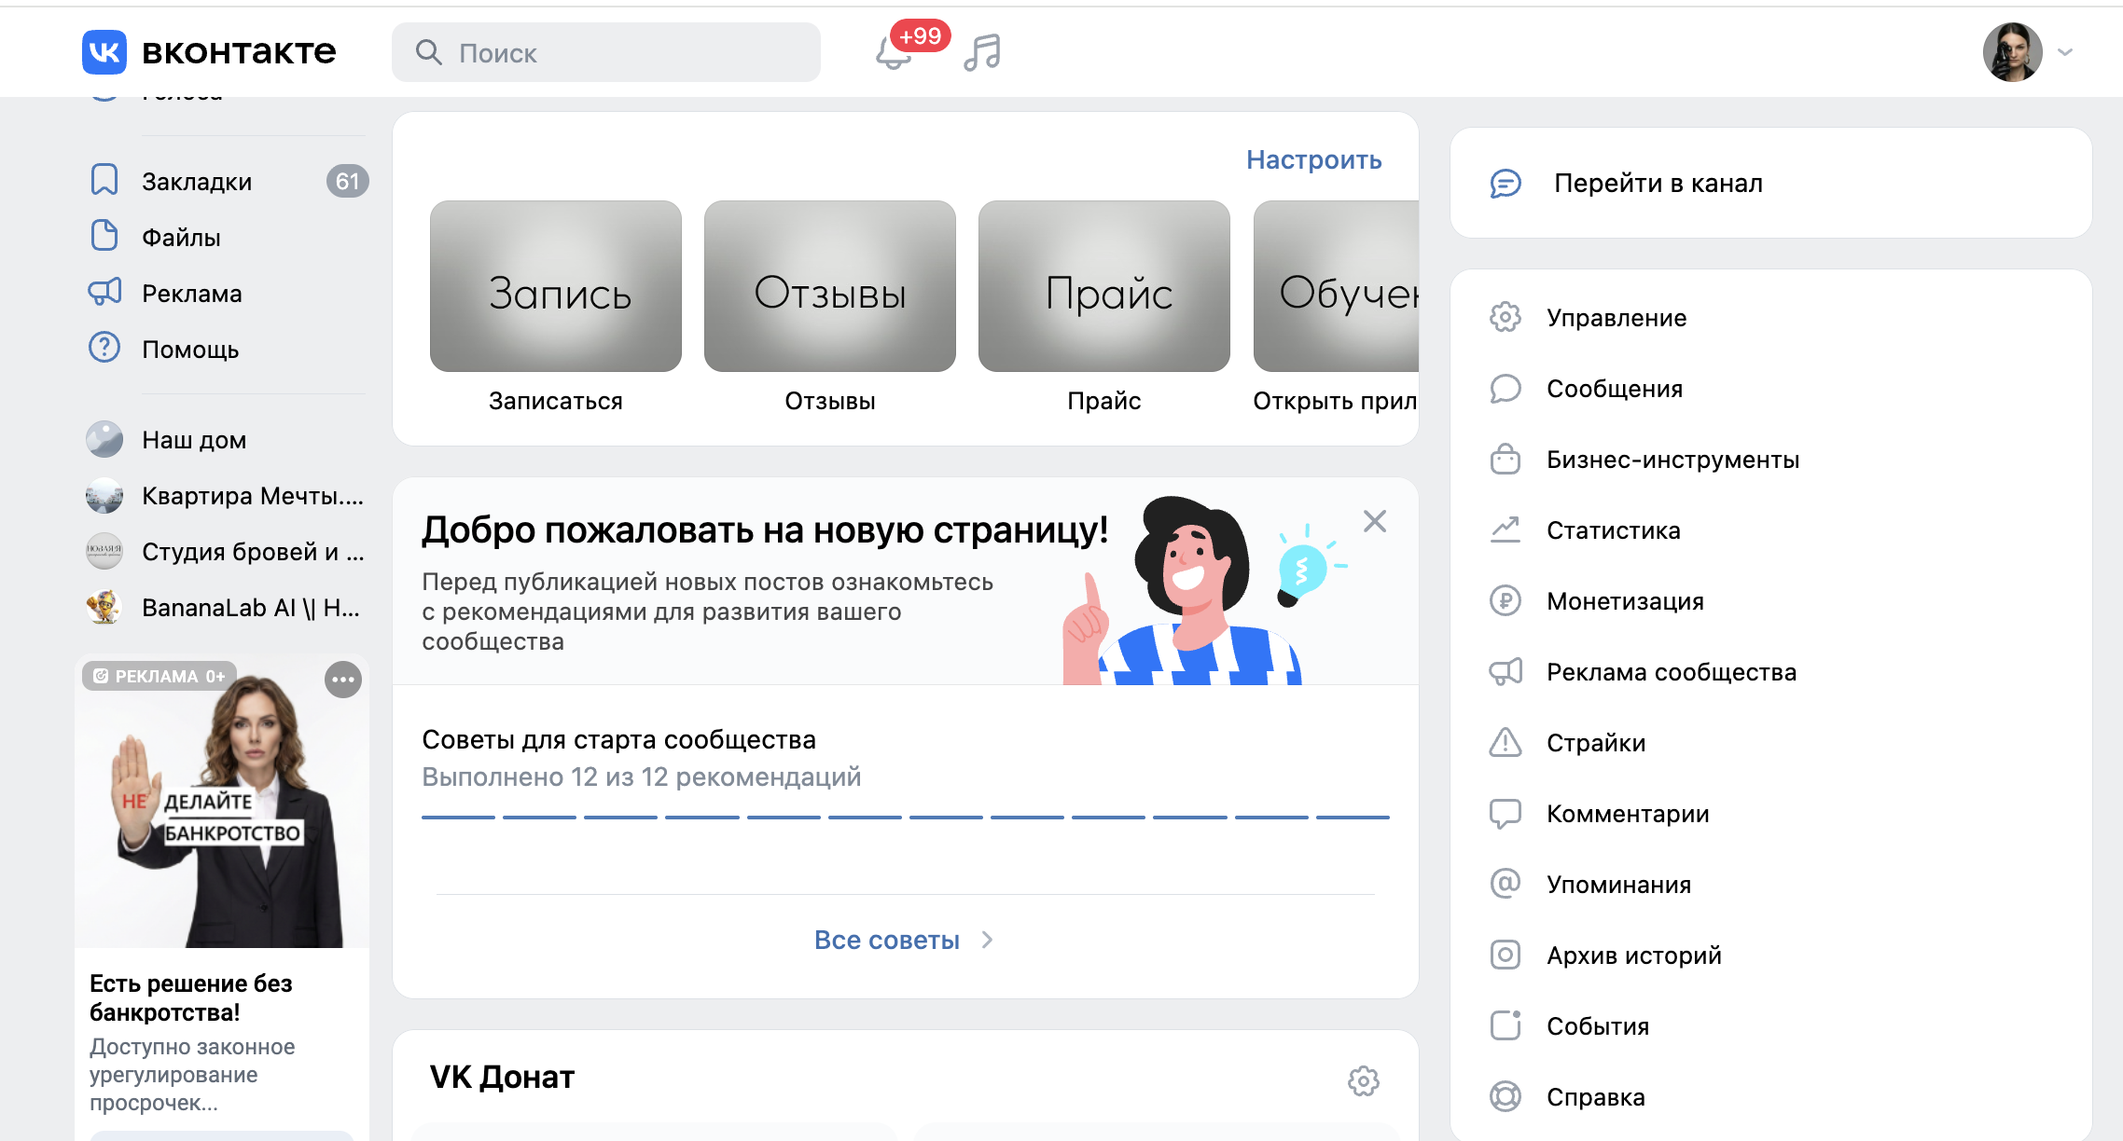Open the Обучение menu tile

click(x=1336, y=286)
